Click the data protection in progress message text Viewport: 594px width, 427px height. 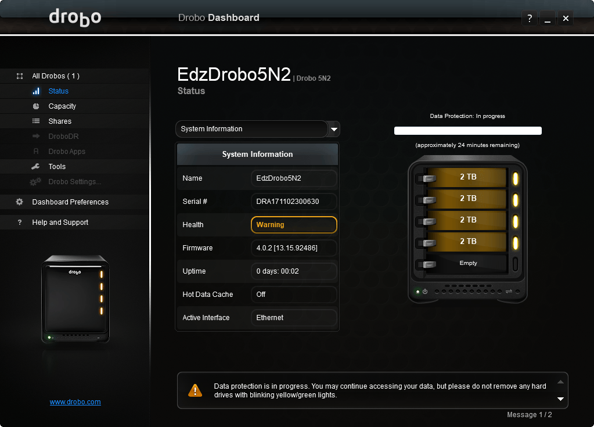[380, 390]
